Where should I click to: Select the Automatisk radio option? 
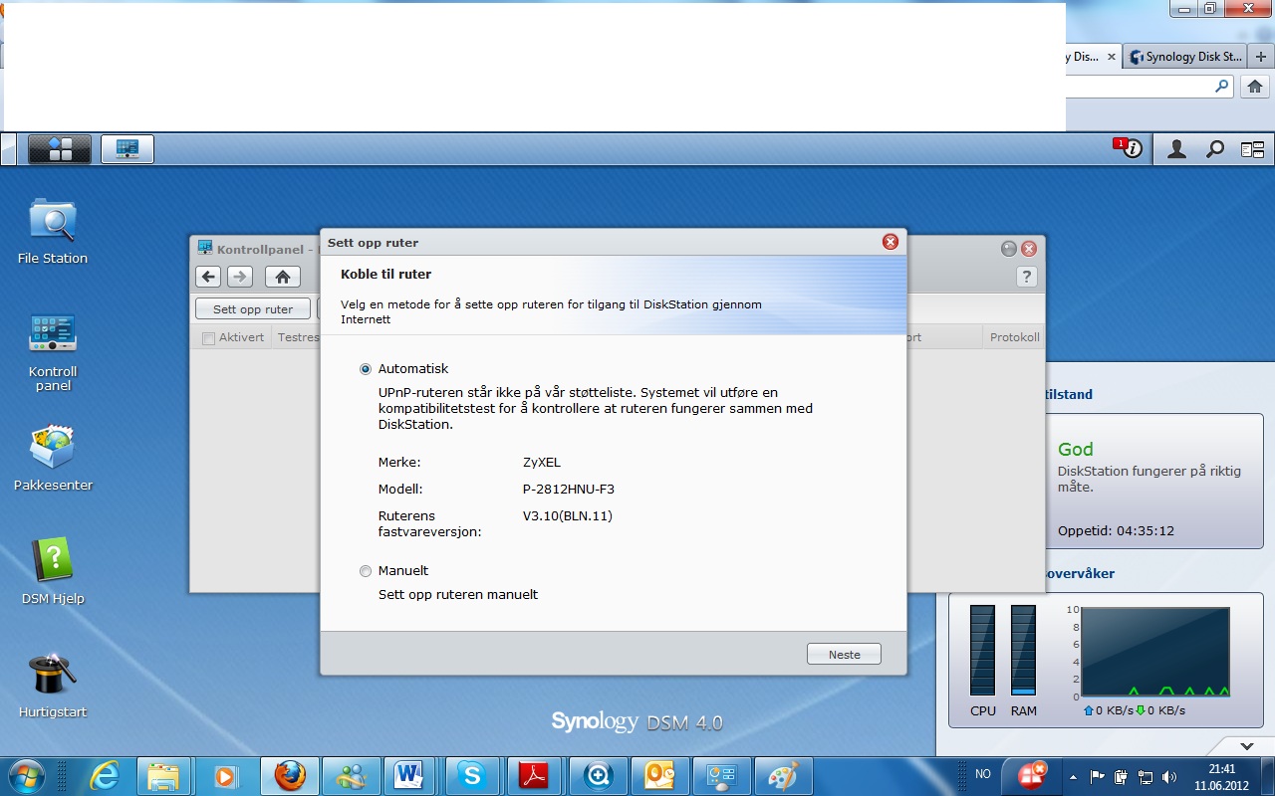(x=366, y=369)
